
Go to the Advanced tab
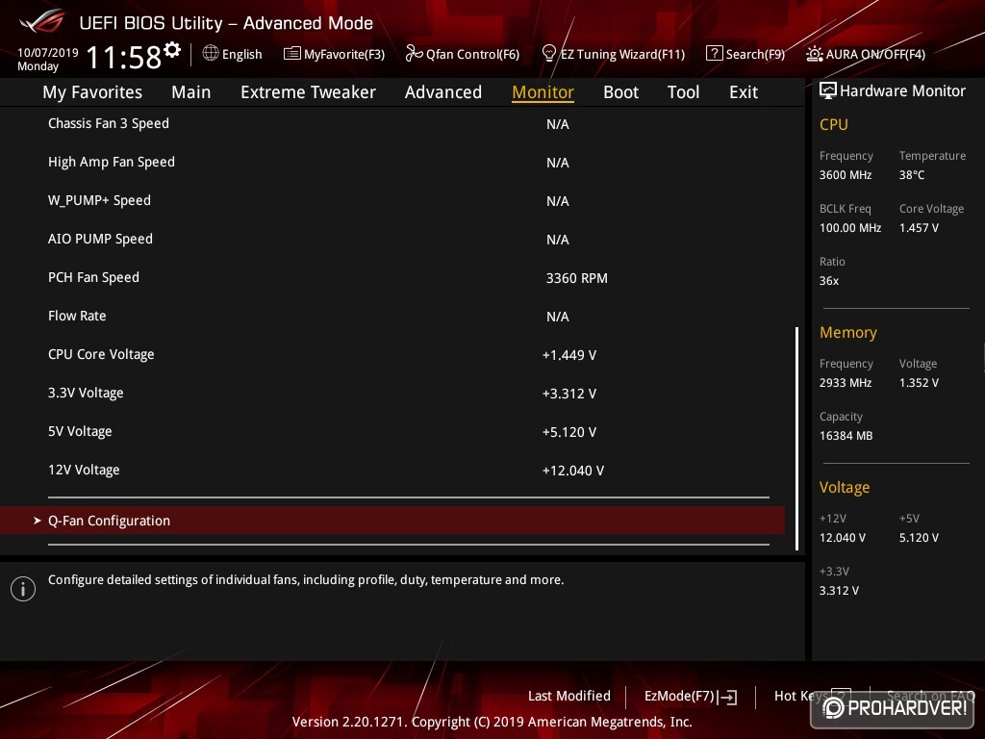click(x=443, y=92)
